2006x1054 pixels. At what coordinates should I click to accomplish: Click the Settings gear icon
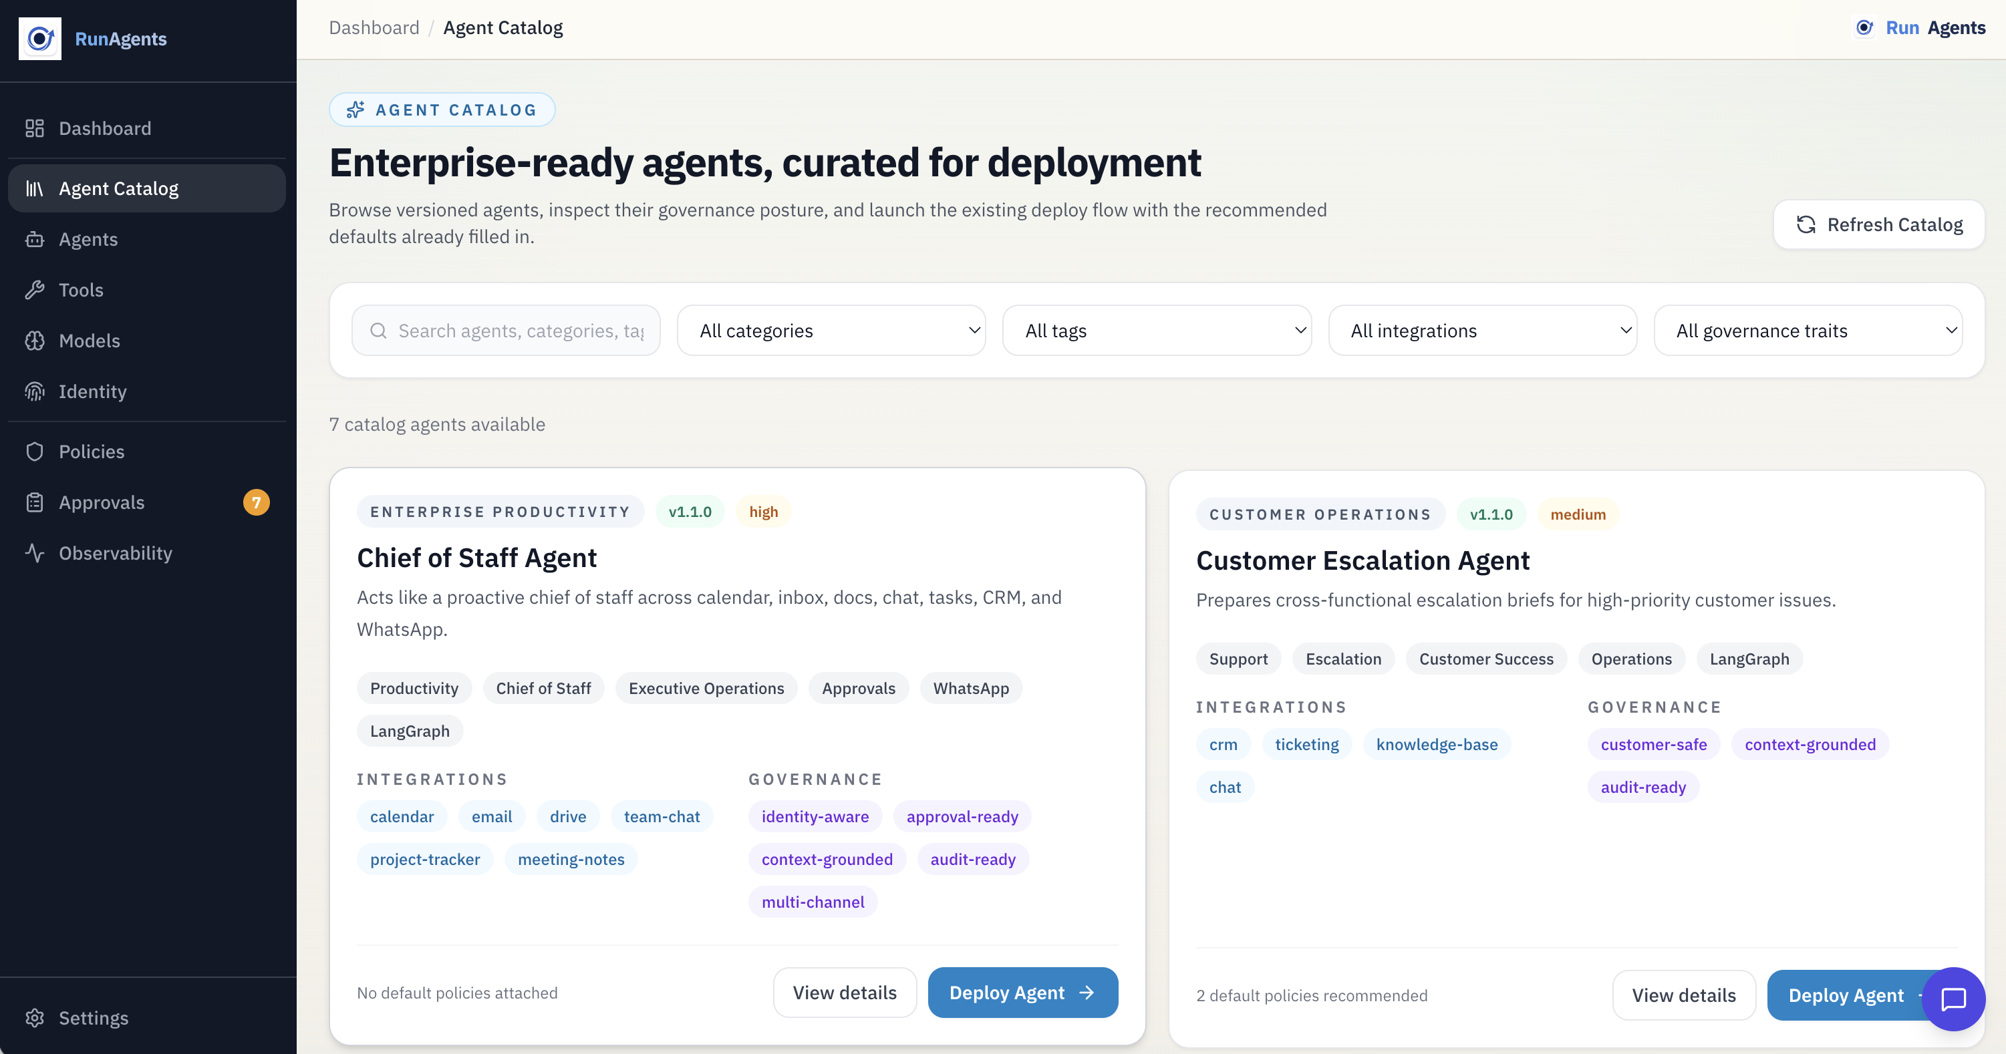(x=35, y=1017)
